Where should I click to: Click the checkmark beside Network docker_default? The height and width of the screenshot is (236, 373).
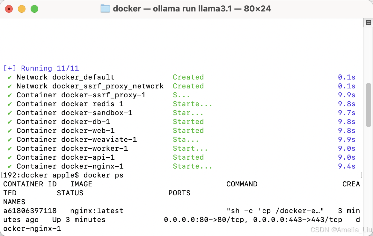pyautogui.click(x=10, y=77)
